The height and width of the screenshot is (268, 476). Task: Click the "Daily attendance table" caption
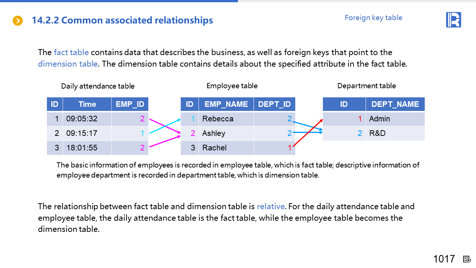98,86
